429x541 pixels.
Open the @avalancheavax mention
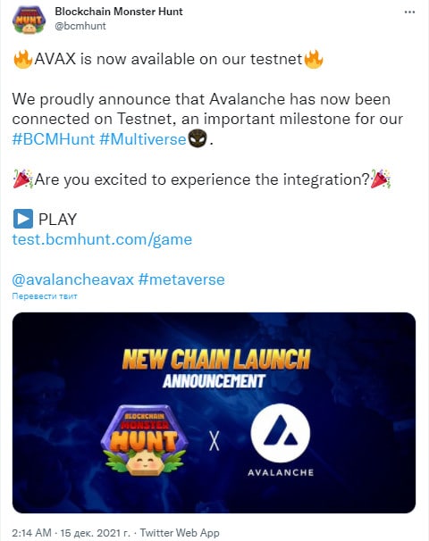[x=73, y=279]
